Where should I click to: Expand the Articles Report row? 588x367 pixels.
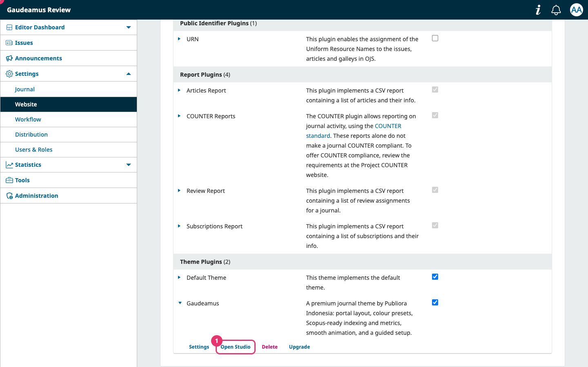[x=179, y=90]
